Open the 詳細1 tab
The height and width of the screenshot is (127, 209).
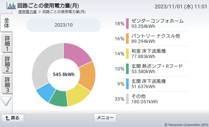pyautogui.click(x=7, y=44)
